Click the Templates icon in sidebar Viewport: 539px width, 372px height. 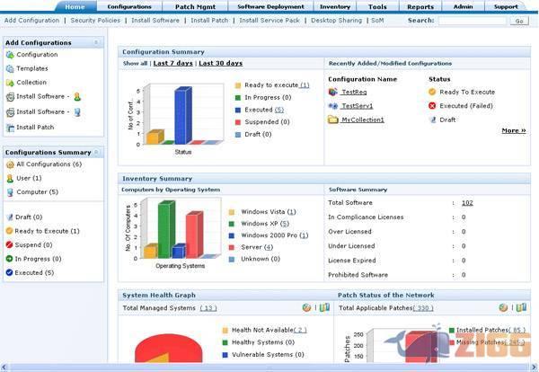(x=10, y=69)
